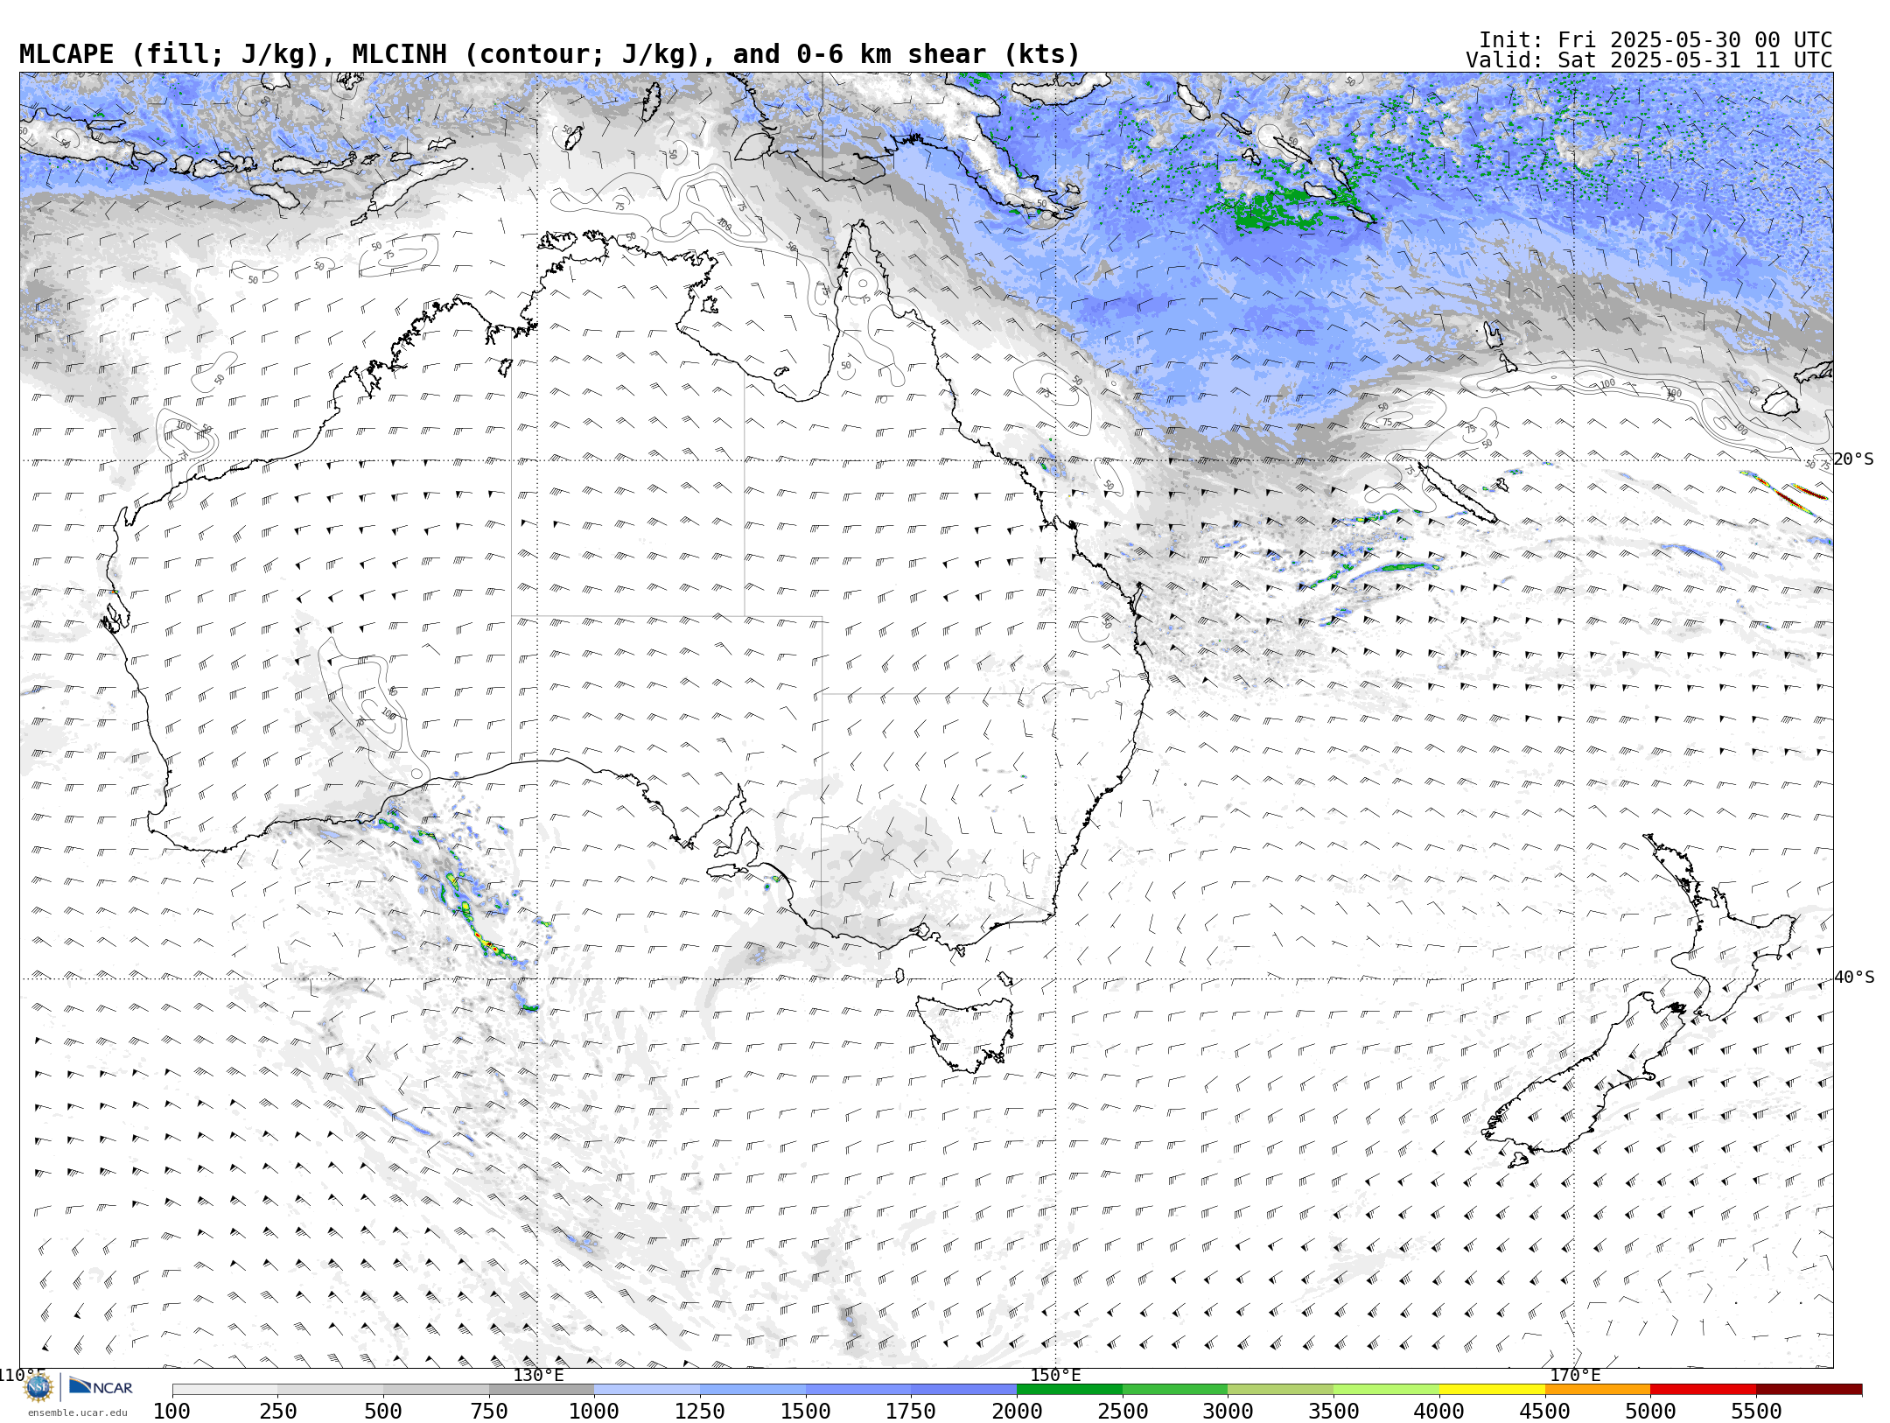Click the 2000 colorbar tick label

(x=1017, y=1411)
